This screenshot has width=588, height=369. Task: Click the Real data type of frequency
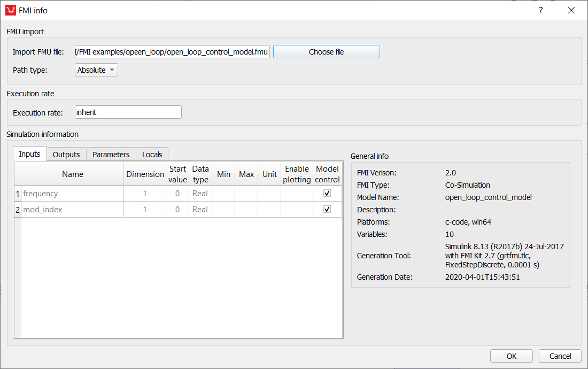(200, 194)
